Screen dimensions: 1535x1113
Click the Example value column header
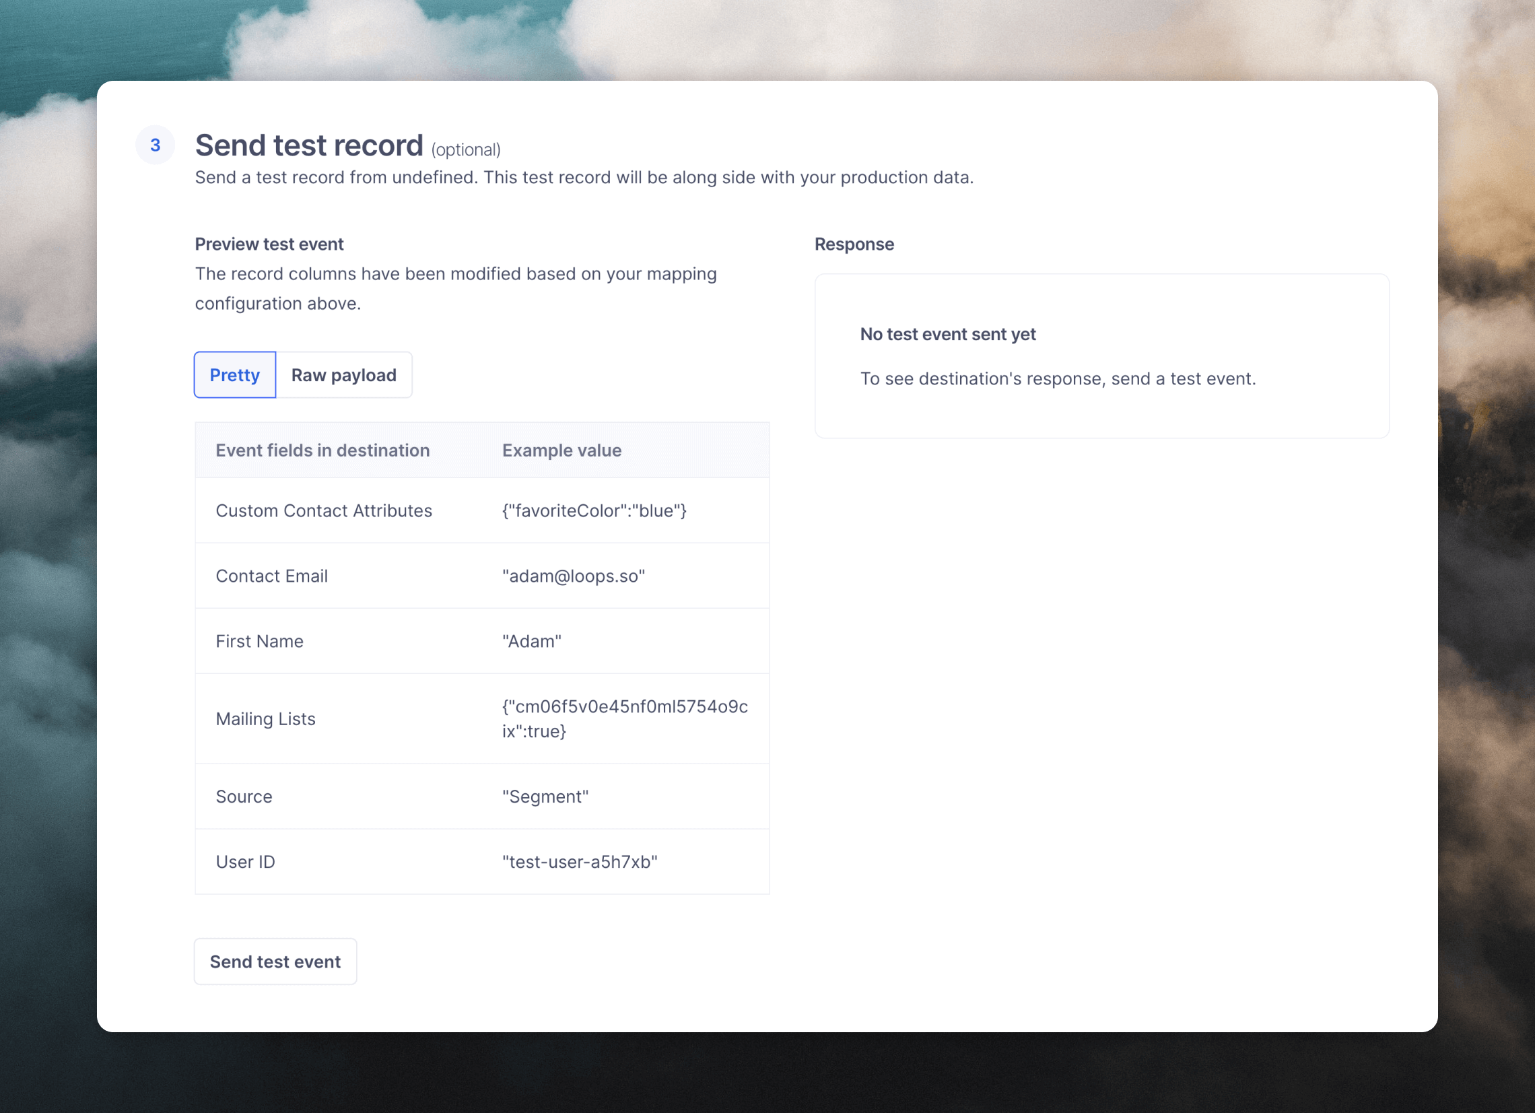point(561,450)
